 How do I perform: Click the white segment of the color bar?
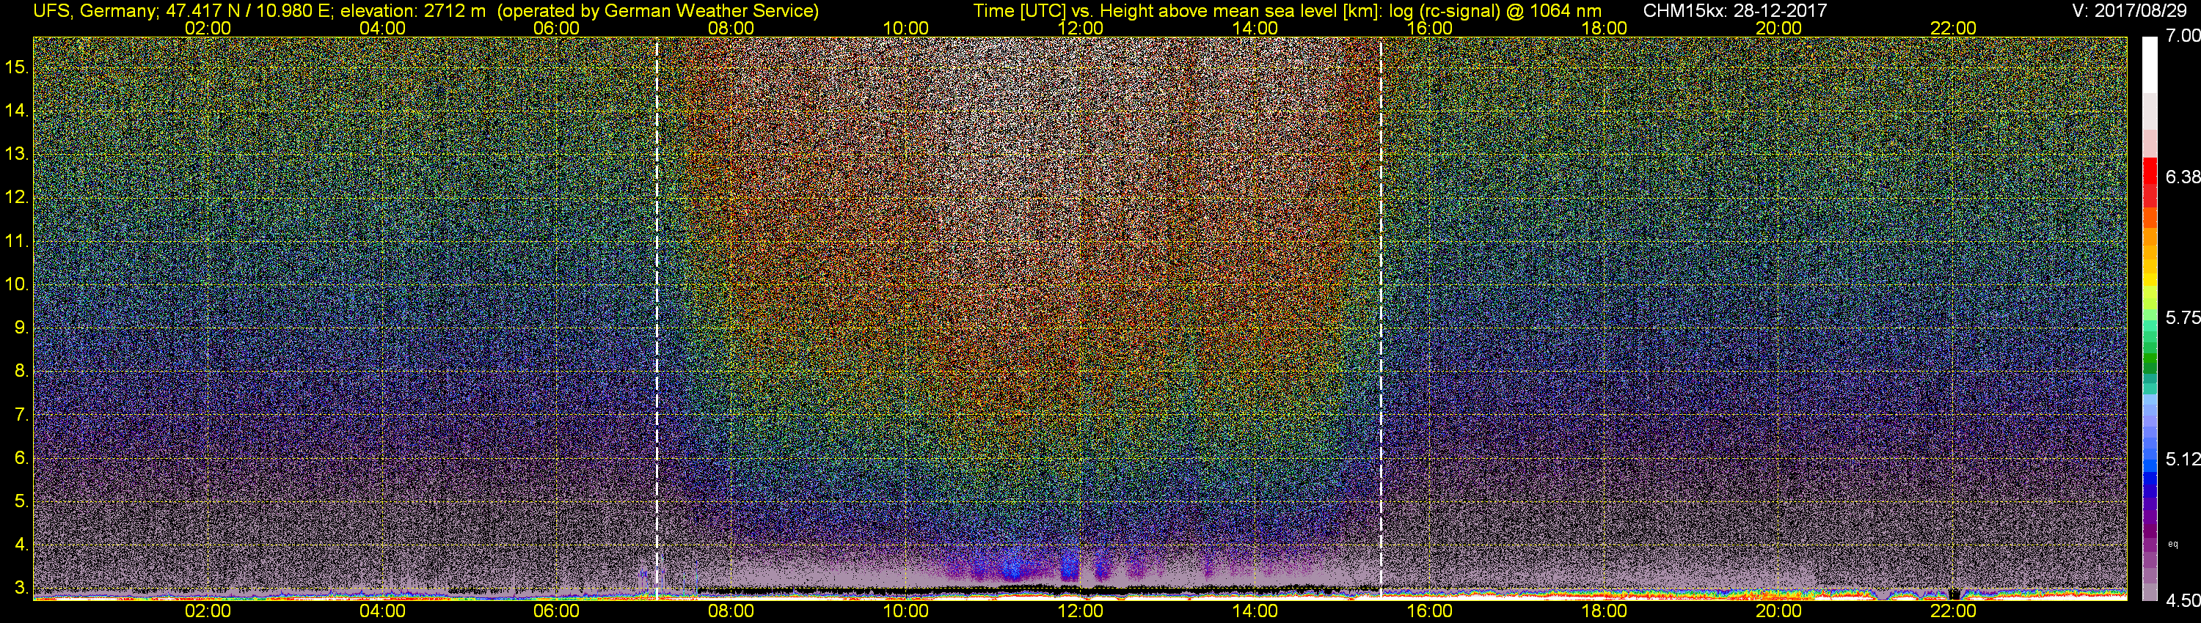tap(2150, 64)
